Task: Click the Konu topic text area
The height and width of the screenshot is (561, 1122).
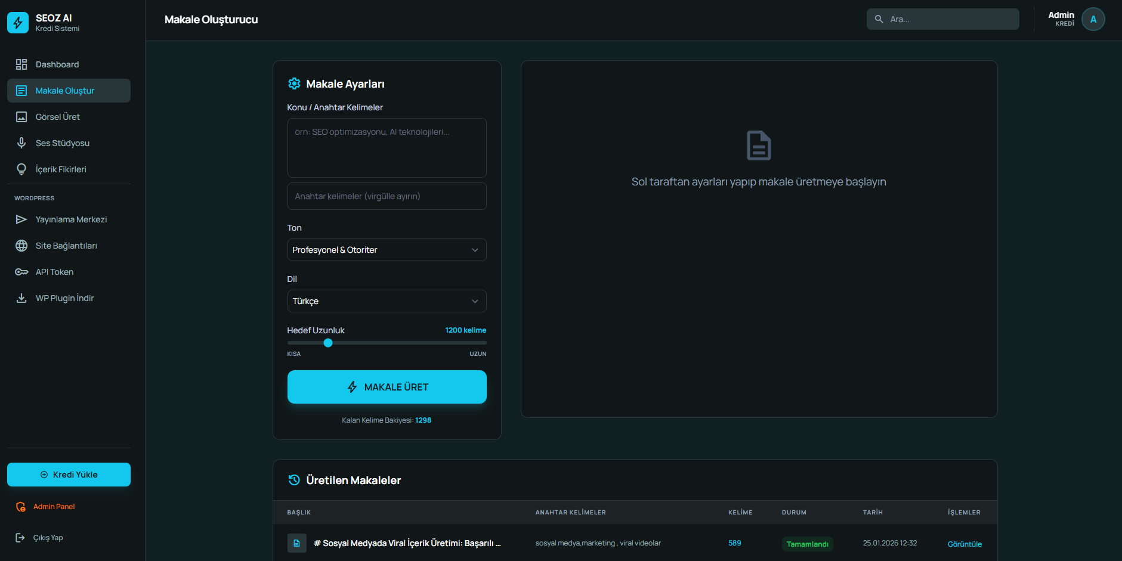Action: (x=387, y=148)
